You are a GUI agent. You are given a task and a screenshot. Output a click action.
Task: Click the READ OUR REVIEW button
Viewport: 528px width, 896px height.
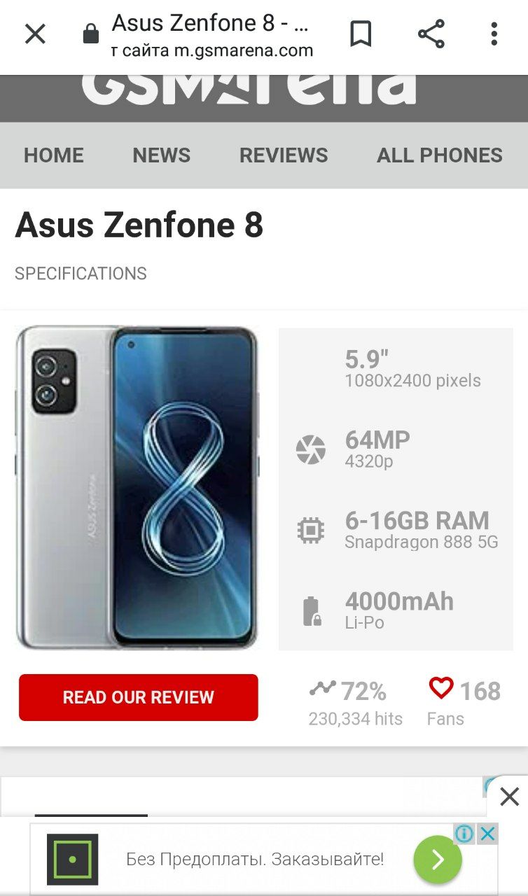(139, 697)
